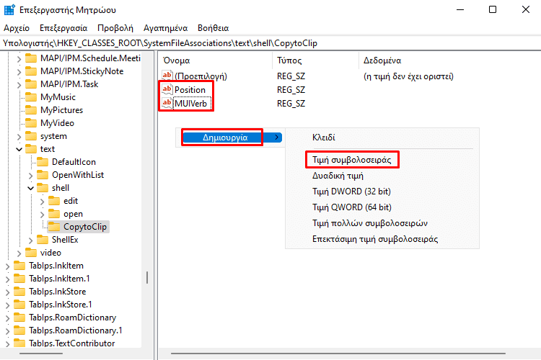Viewport: 541px width, 360px height.
Task: Click the CopytoClip folder icon
Action: tap(54, 227)
